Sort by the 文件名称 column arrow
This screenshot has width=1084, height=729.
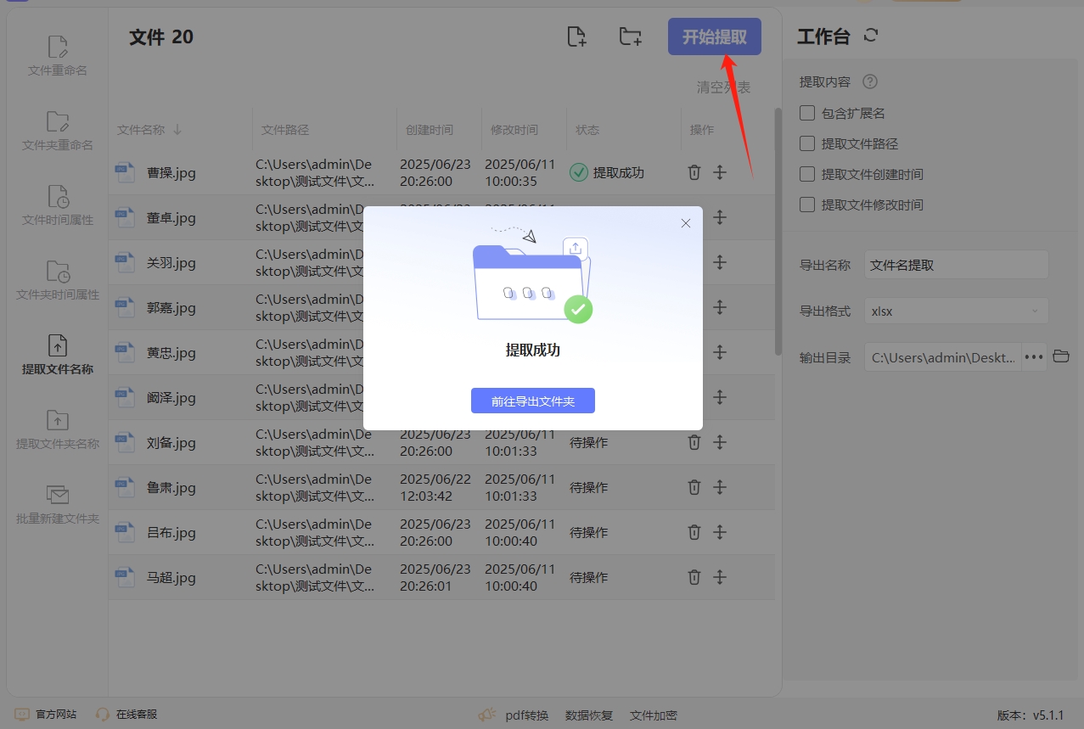(177, 130)
